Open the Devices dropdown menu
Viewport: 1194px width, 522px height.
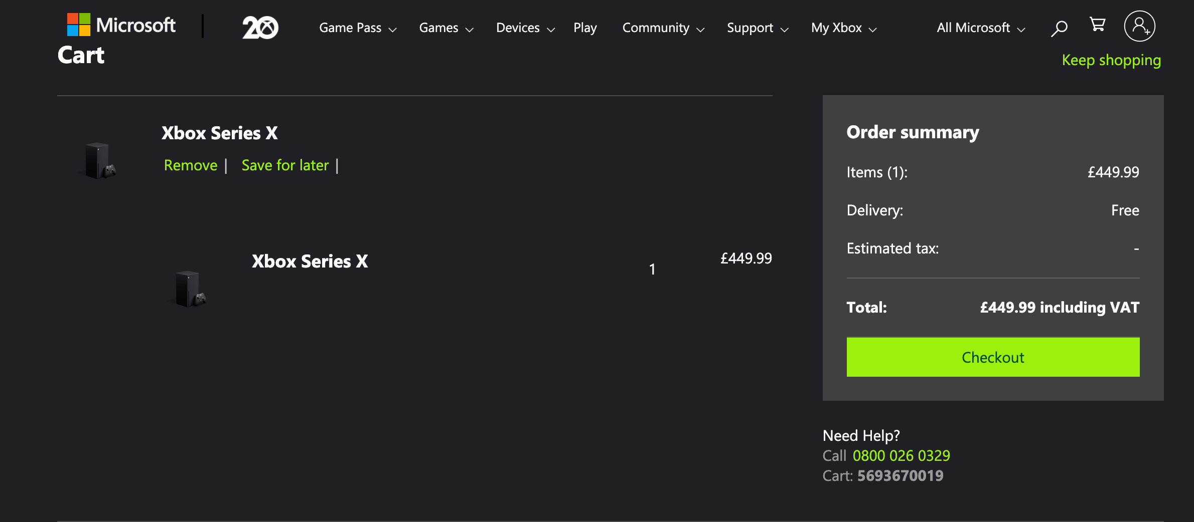(525, 28)
